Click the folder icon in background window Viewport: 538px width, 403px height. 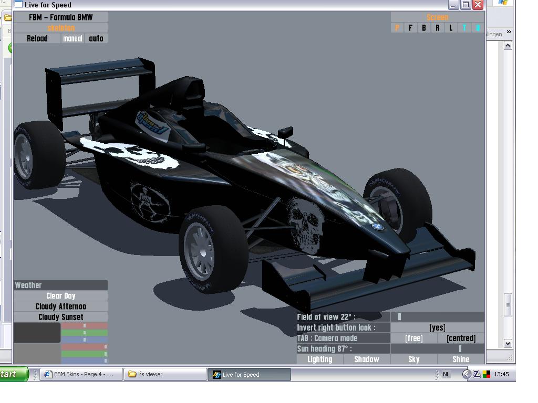coord(8,17)
